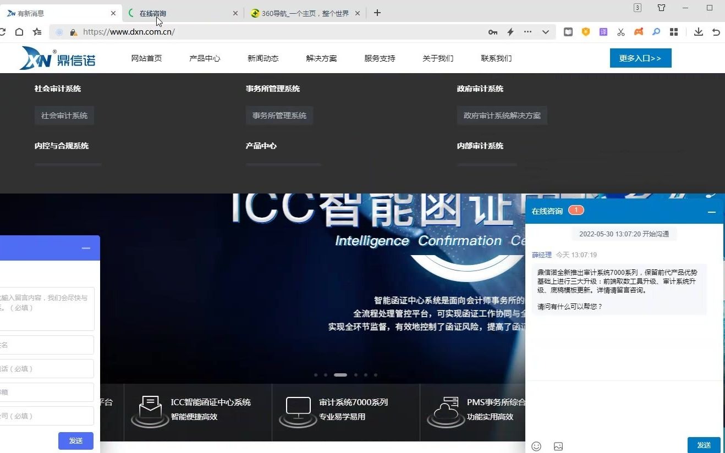725x453 pixels.
Task: Click the chat message typing area
Action: click(624, 410)
